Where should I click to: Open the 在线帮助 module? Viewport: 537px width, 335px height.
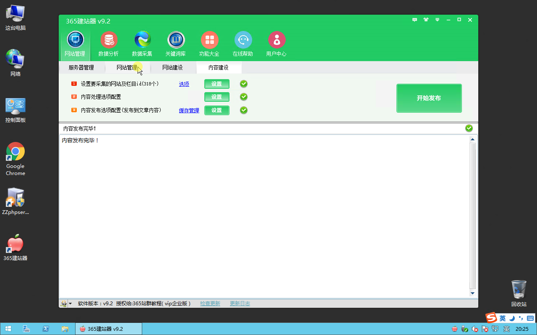pyautogui.click(x=243, y=44)
